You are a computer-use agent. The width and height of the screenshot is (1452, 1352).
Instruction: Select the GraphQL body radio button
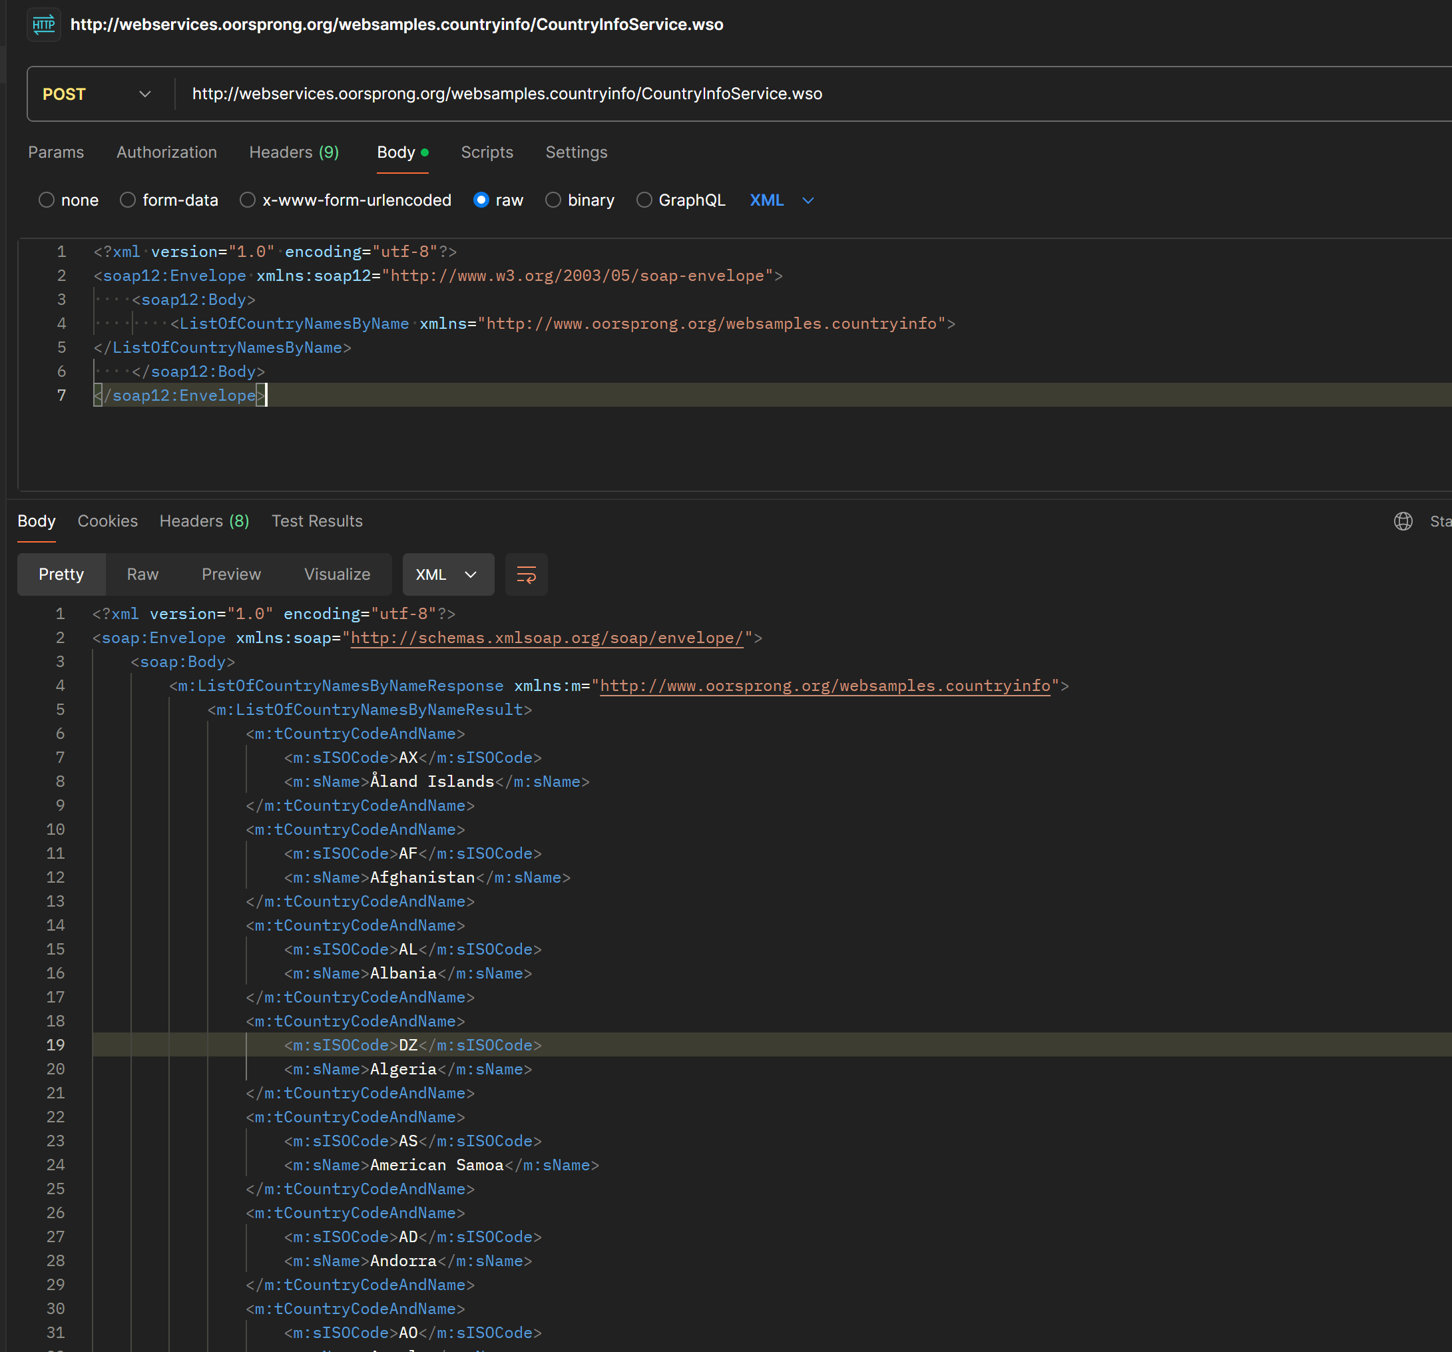tap(644, 200)
